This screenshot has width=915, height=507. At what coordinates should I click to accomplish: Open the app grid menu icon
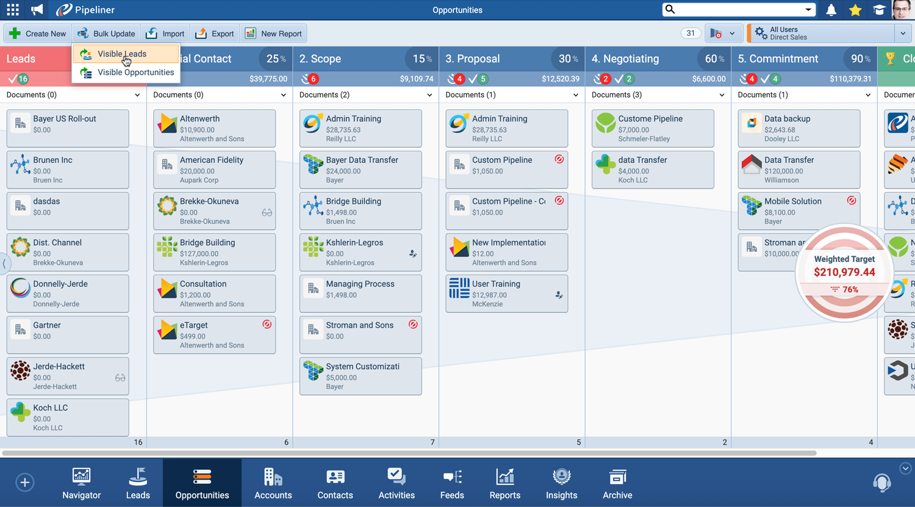pos(13,10)
